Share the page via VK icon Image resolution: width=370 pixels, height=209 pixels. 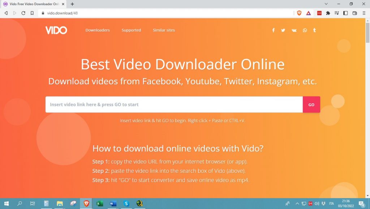click(x=294, y=30)
